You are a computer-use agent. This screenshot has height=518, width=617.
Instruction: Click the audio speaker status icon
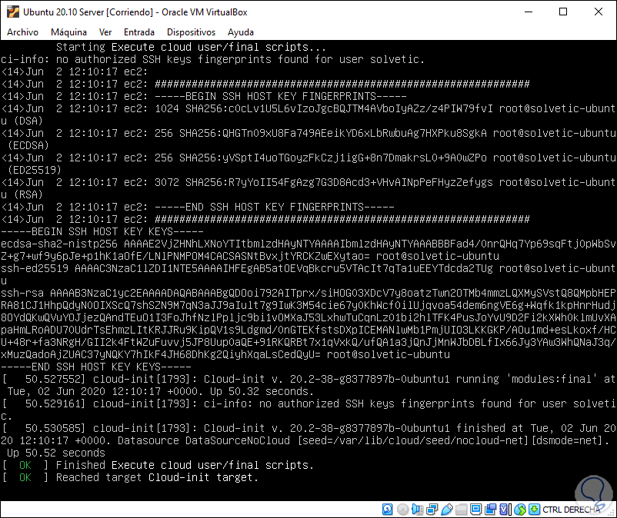point(418,510)
